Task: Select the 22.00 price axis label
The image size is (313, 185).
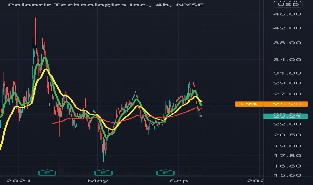Action: pos(287,124)
